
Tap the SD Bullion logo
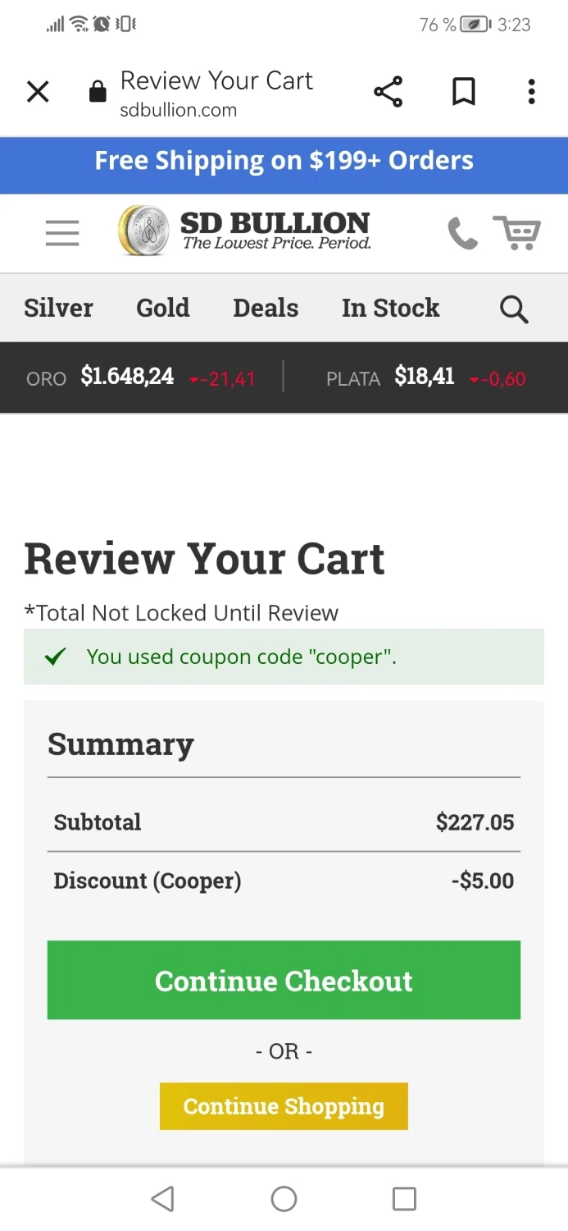coord(244,231)
